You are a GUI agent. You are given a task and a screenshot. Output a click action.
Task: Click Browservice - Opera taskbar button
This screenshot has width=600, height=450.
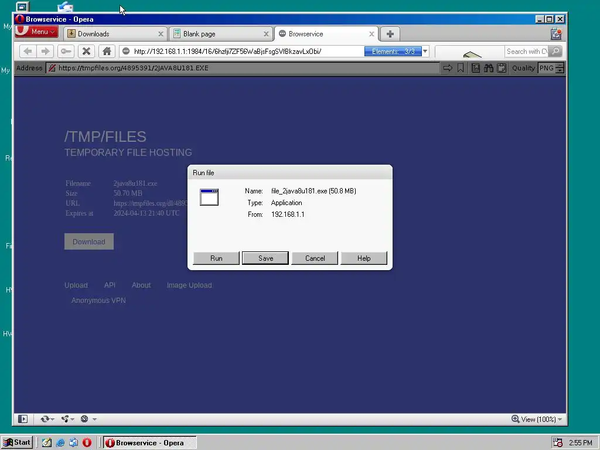coord(149,443)
